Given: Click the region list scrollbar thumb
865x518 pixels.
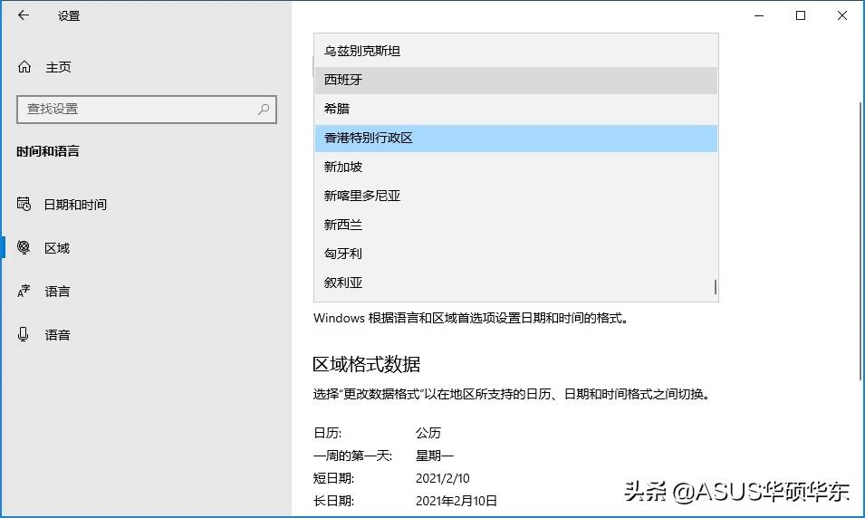Looking at the screenshot, I should point(716,287).
